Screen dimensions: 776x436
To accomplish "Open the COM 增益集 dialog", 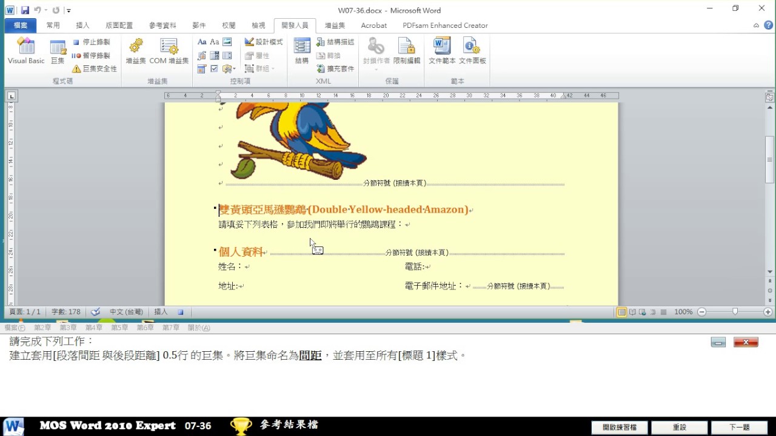I will [x=169, y=51].
